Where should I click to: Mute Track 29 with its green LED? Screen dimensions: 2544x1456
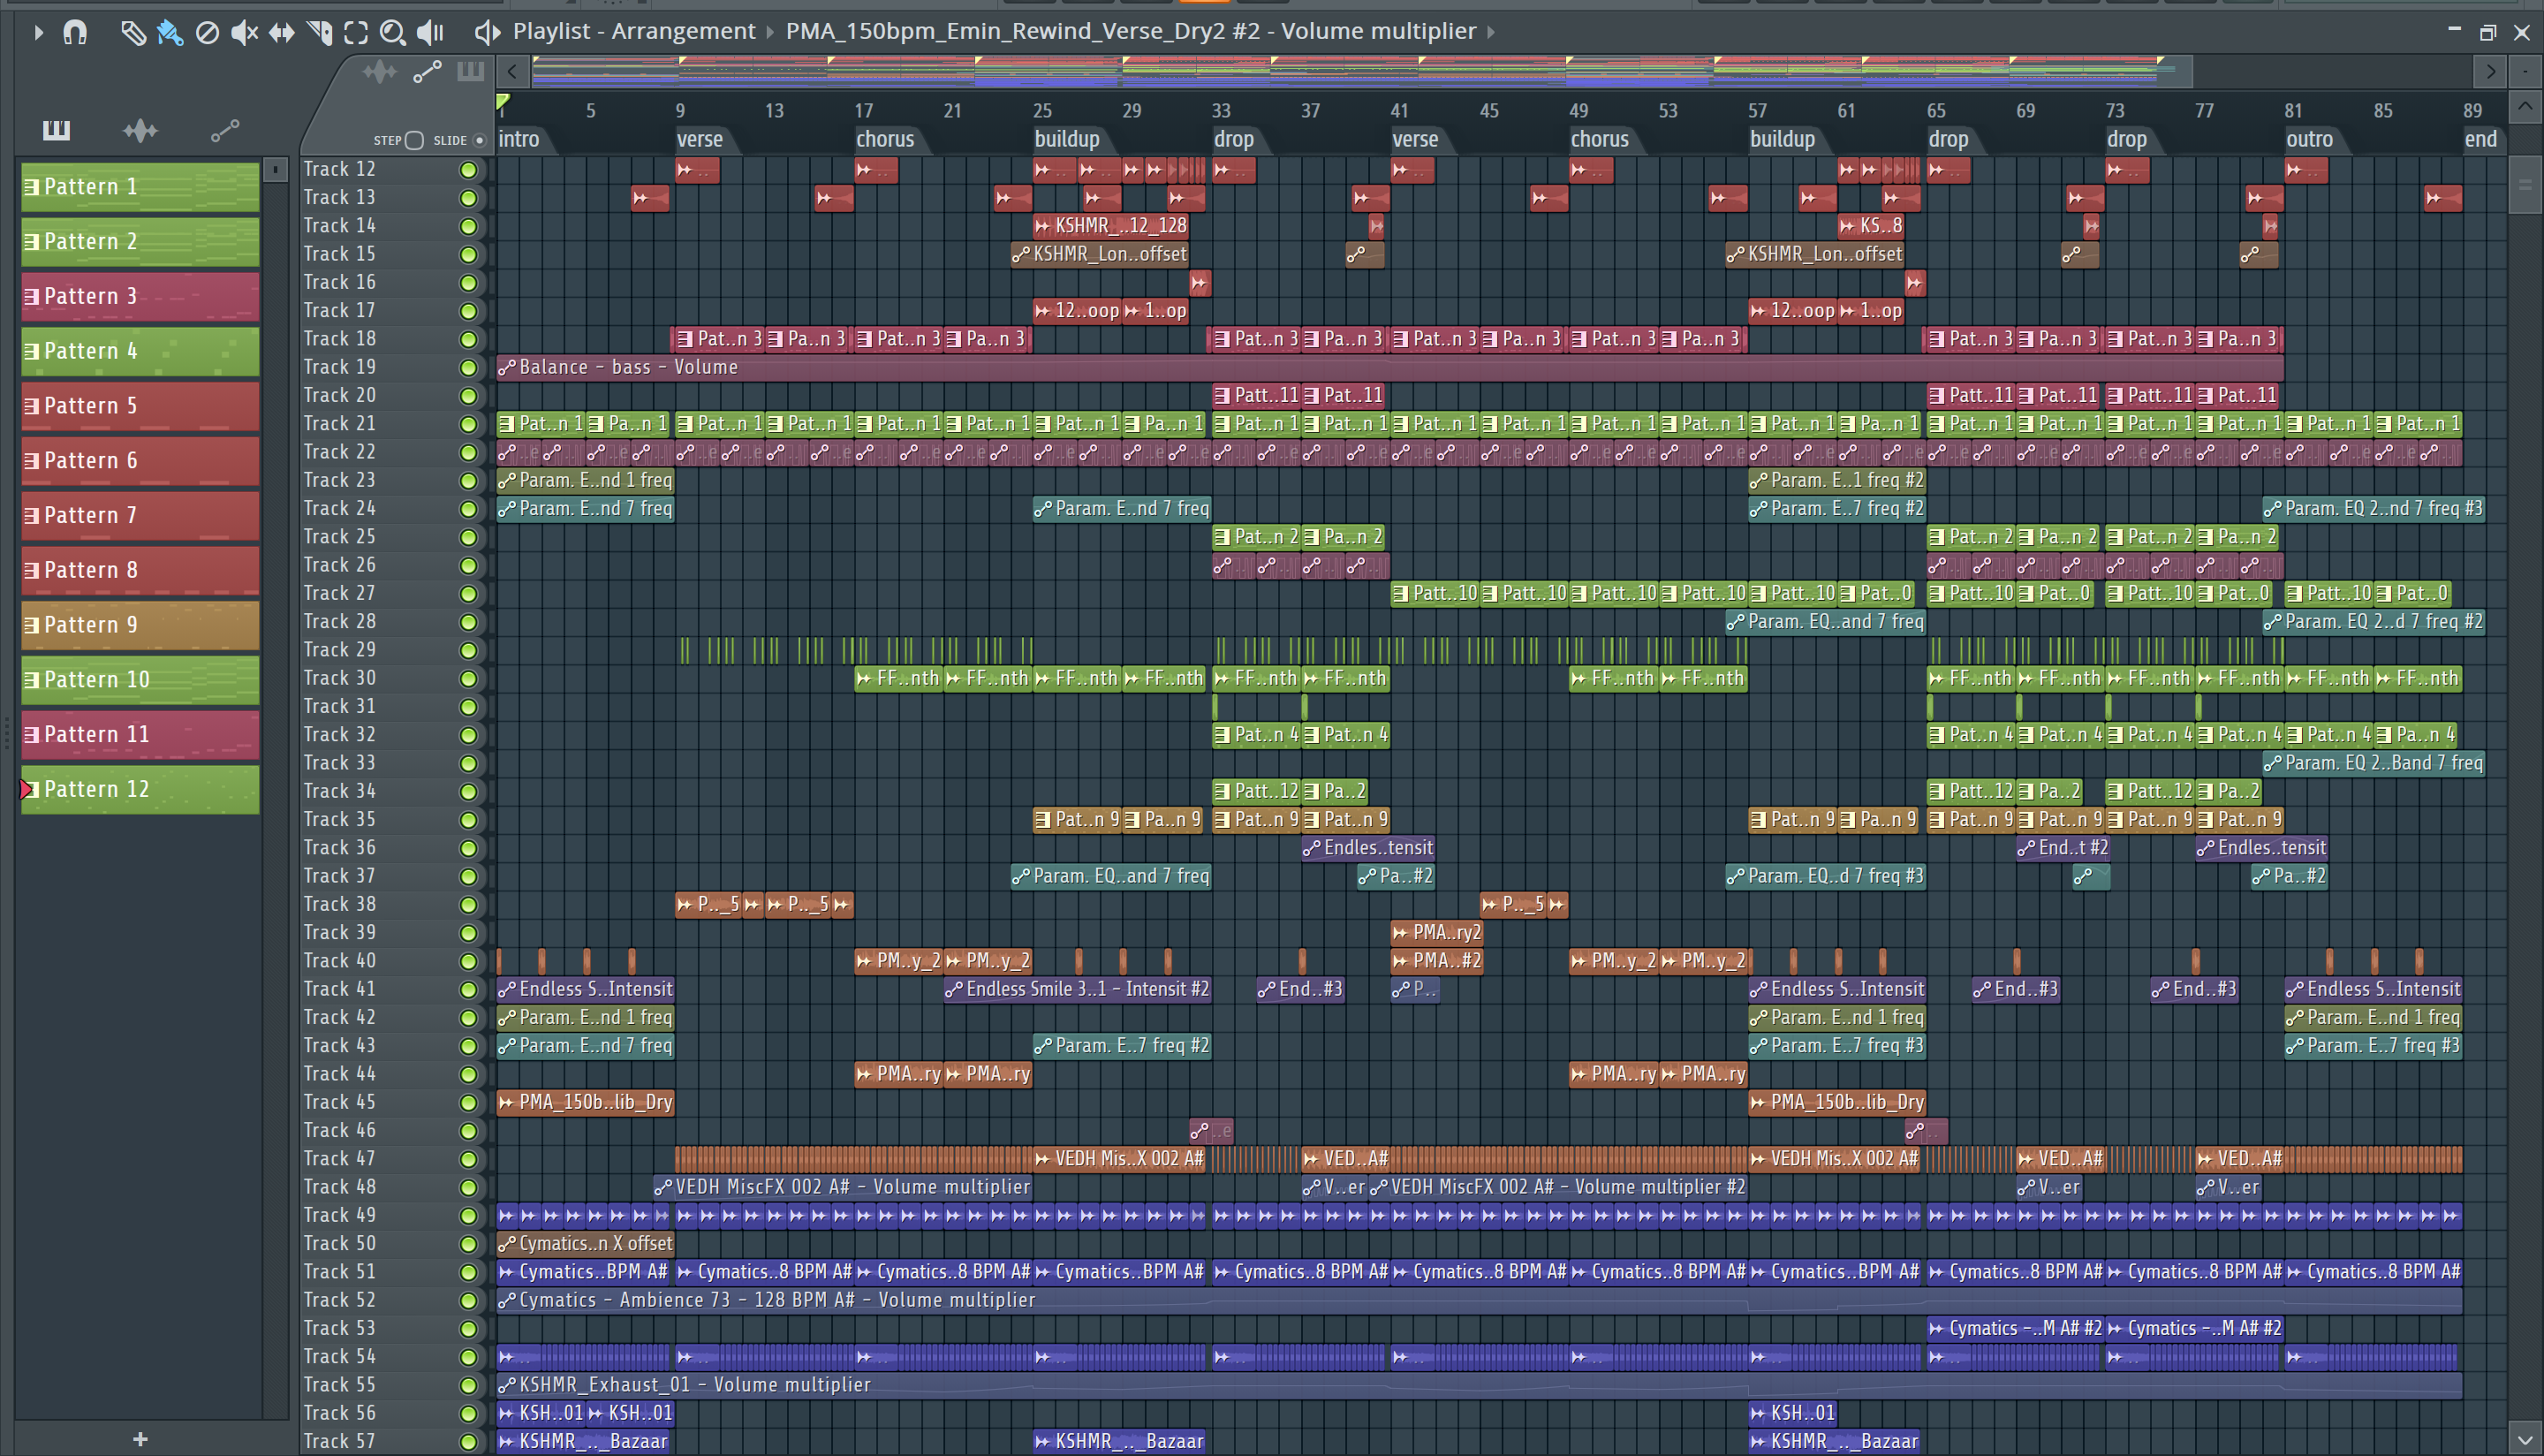click(x=468, y=650)
